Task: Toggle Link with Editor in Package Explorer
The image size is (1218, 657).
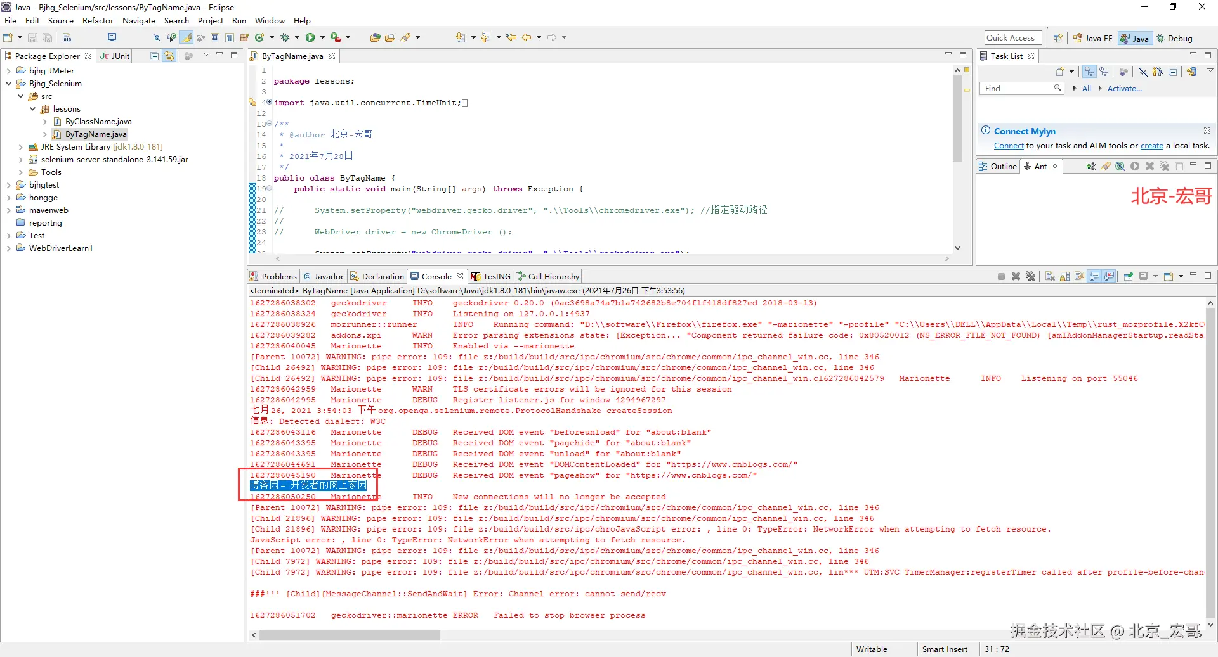Action: pyautogui.click(x=169, y=56)
